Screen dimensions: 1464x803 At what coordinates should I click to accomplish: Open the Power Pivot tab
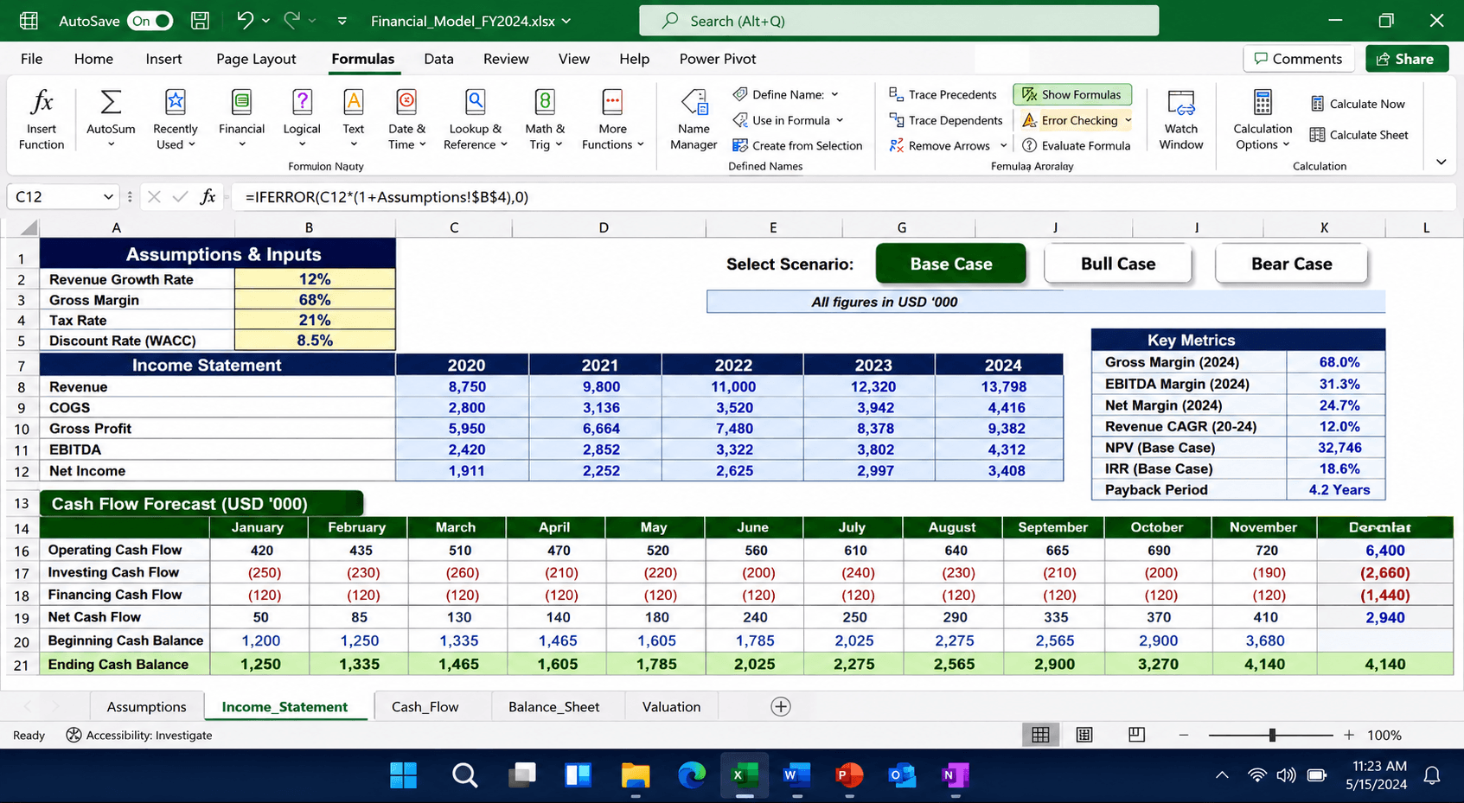click(717, 59)
